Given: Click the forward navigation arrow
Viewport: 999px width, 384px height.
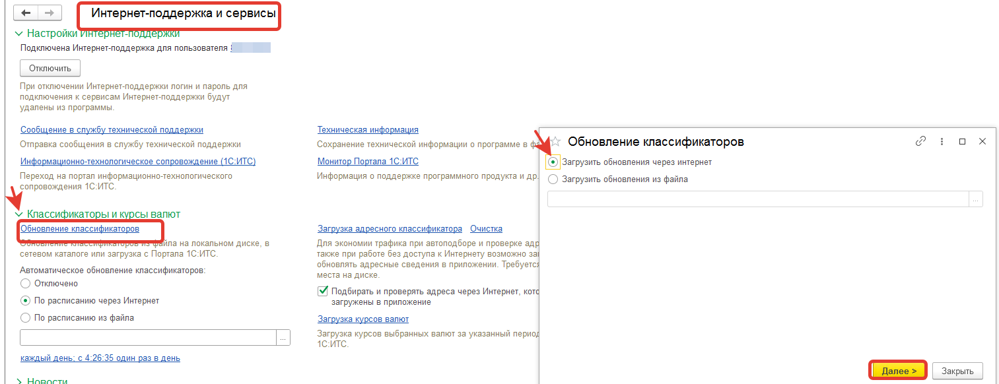Looking at the screenshot, I should 49,13.
